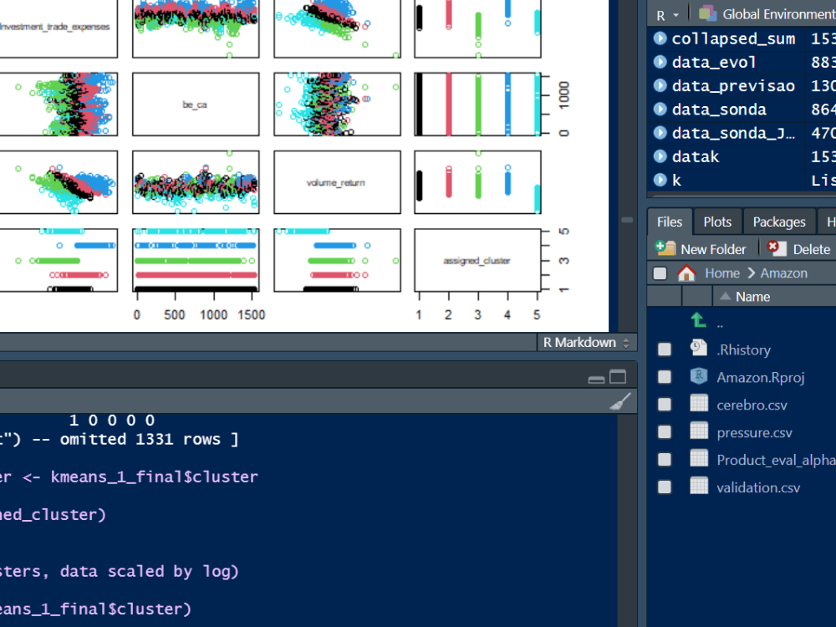This screenshot has height=627, width=836.
Task: Click the home icon in Files breadcrumb
Action: pyautogui.click(x=685, y=273)
